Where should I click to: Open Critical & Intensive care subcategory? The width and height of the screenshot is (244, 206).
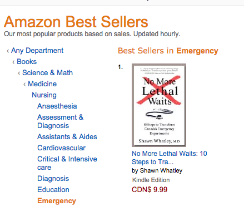pos(67,163)
